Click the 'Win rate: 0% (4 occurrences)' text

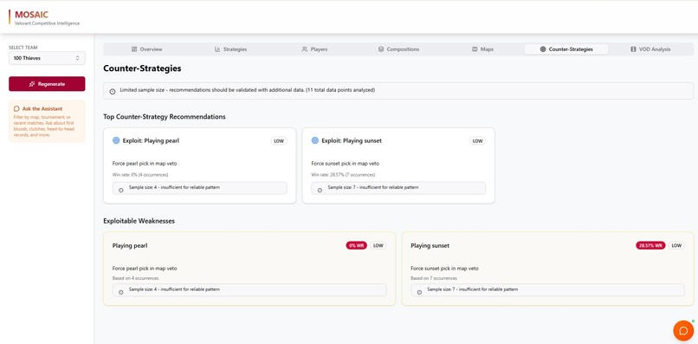tap(140, 175)
